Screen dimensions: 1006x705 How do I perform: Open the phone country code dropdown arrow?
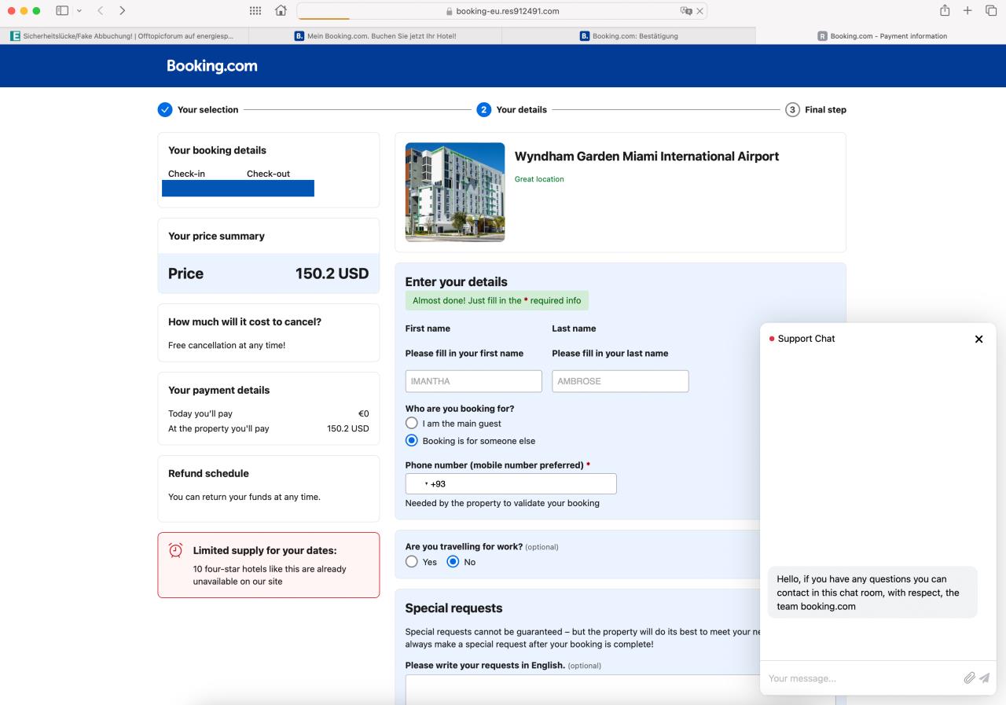(427, 484)
